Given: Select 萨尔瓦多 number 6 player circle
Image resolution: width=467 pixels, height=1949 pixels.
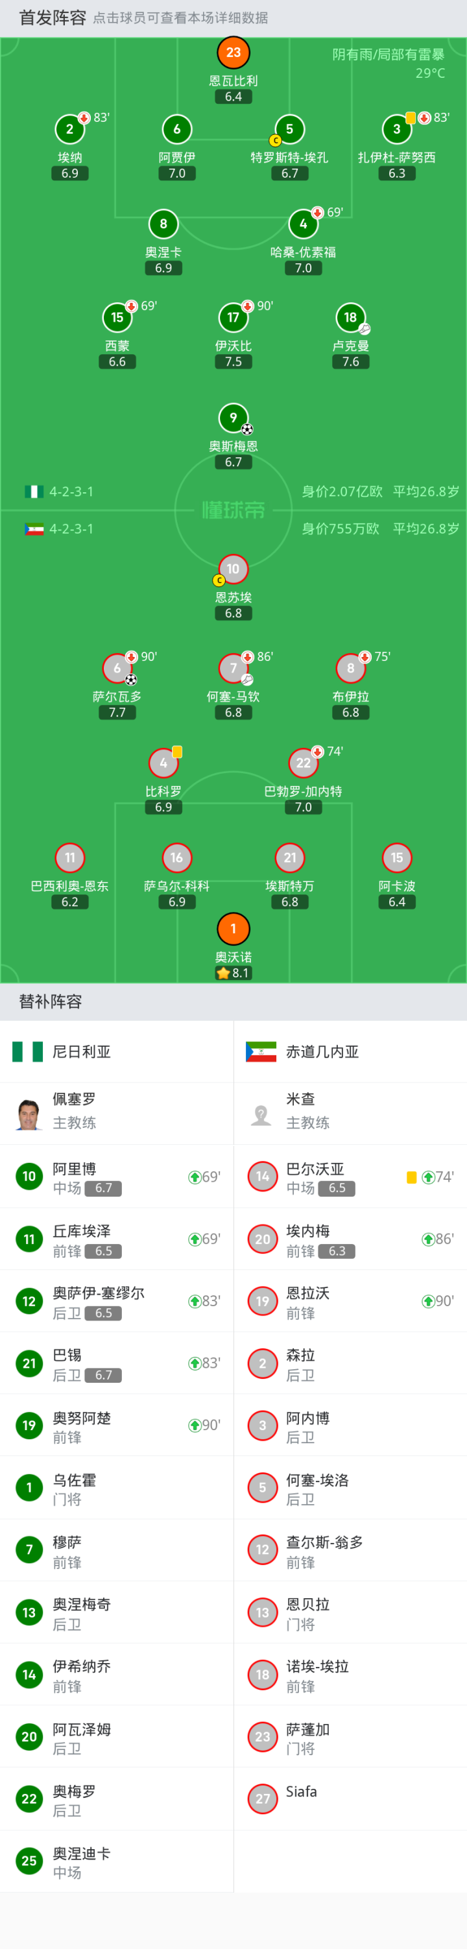Looking at the screenshot, I should click(x=117, y=668).
